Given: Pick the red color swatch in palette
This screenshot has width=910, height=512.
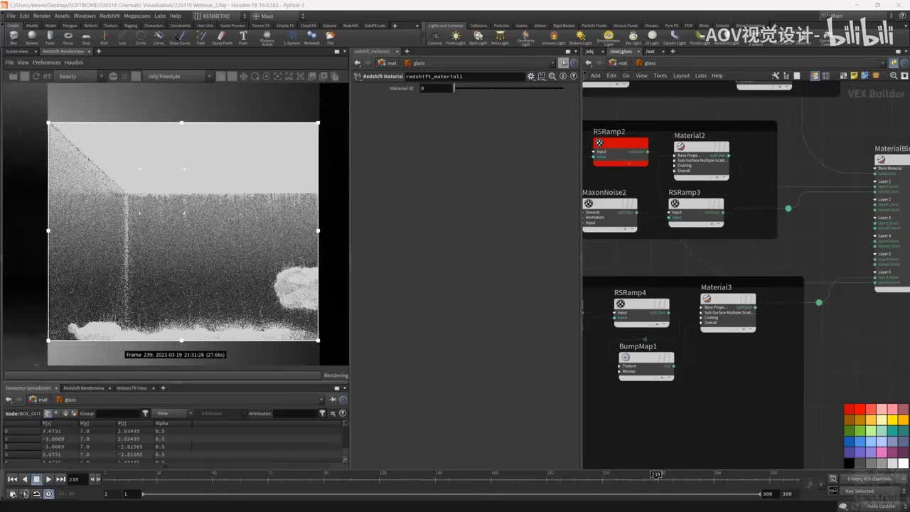Looking at the screenshot, I should [849, 409].
